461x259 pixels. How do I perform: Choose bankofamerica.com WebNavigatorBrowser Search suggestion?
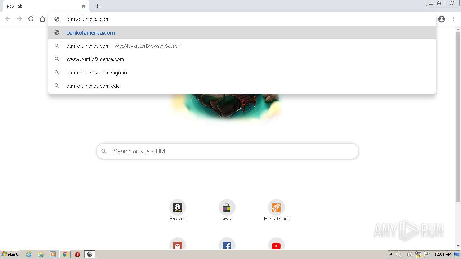pos(242,46)
